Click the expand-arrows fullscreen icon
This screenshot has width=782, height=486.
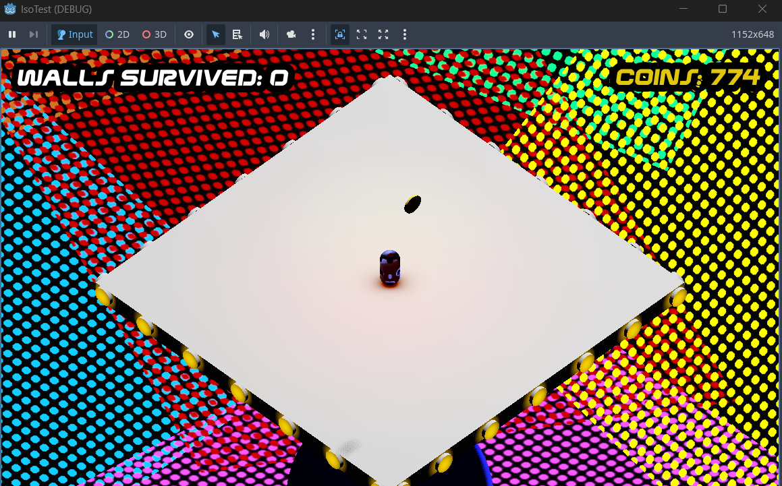point(383,34)
